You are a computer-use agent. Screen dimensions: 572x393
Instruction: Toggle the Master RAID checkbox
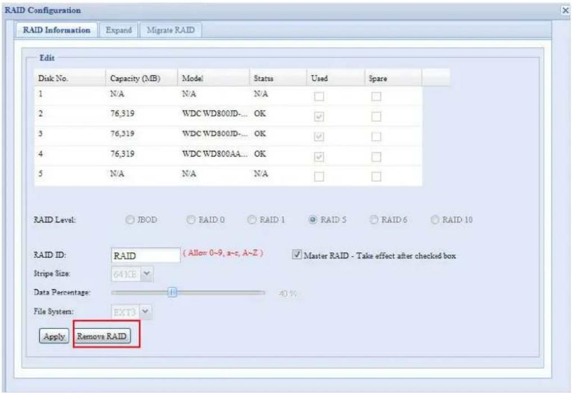tap(297, 255)
